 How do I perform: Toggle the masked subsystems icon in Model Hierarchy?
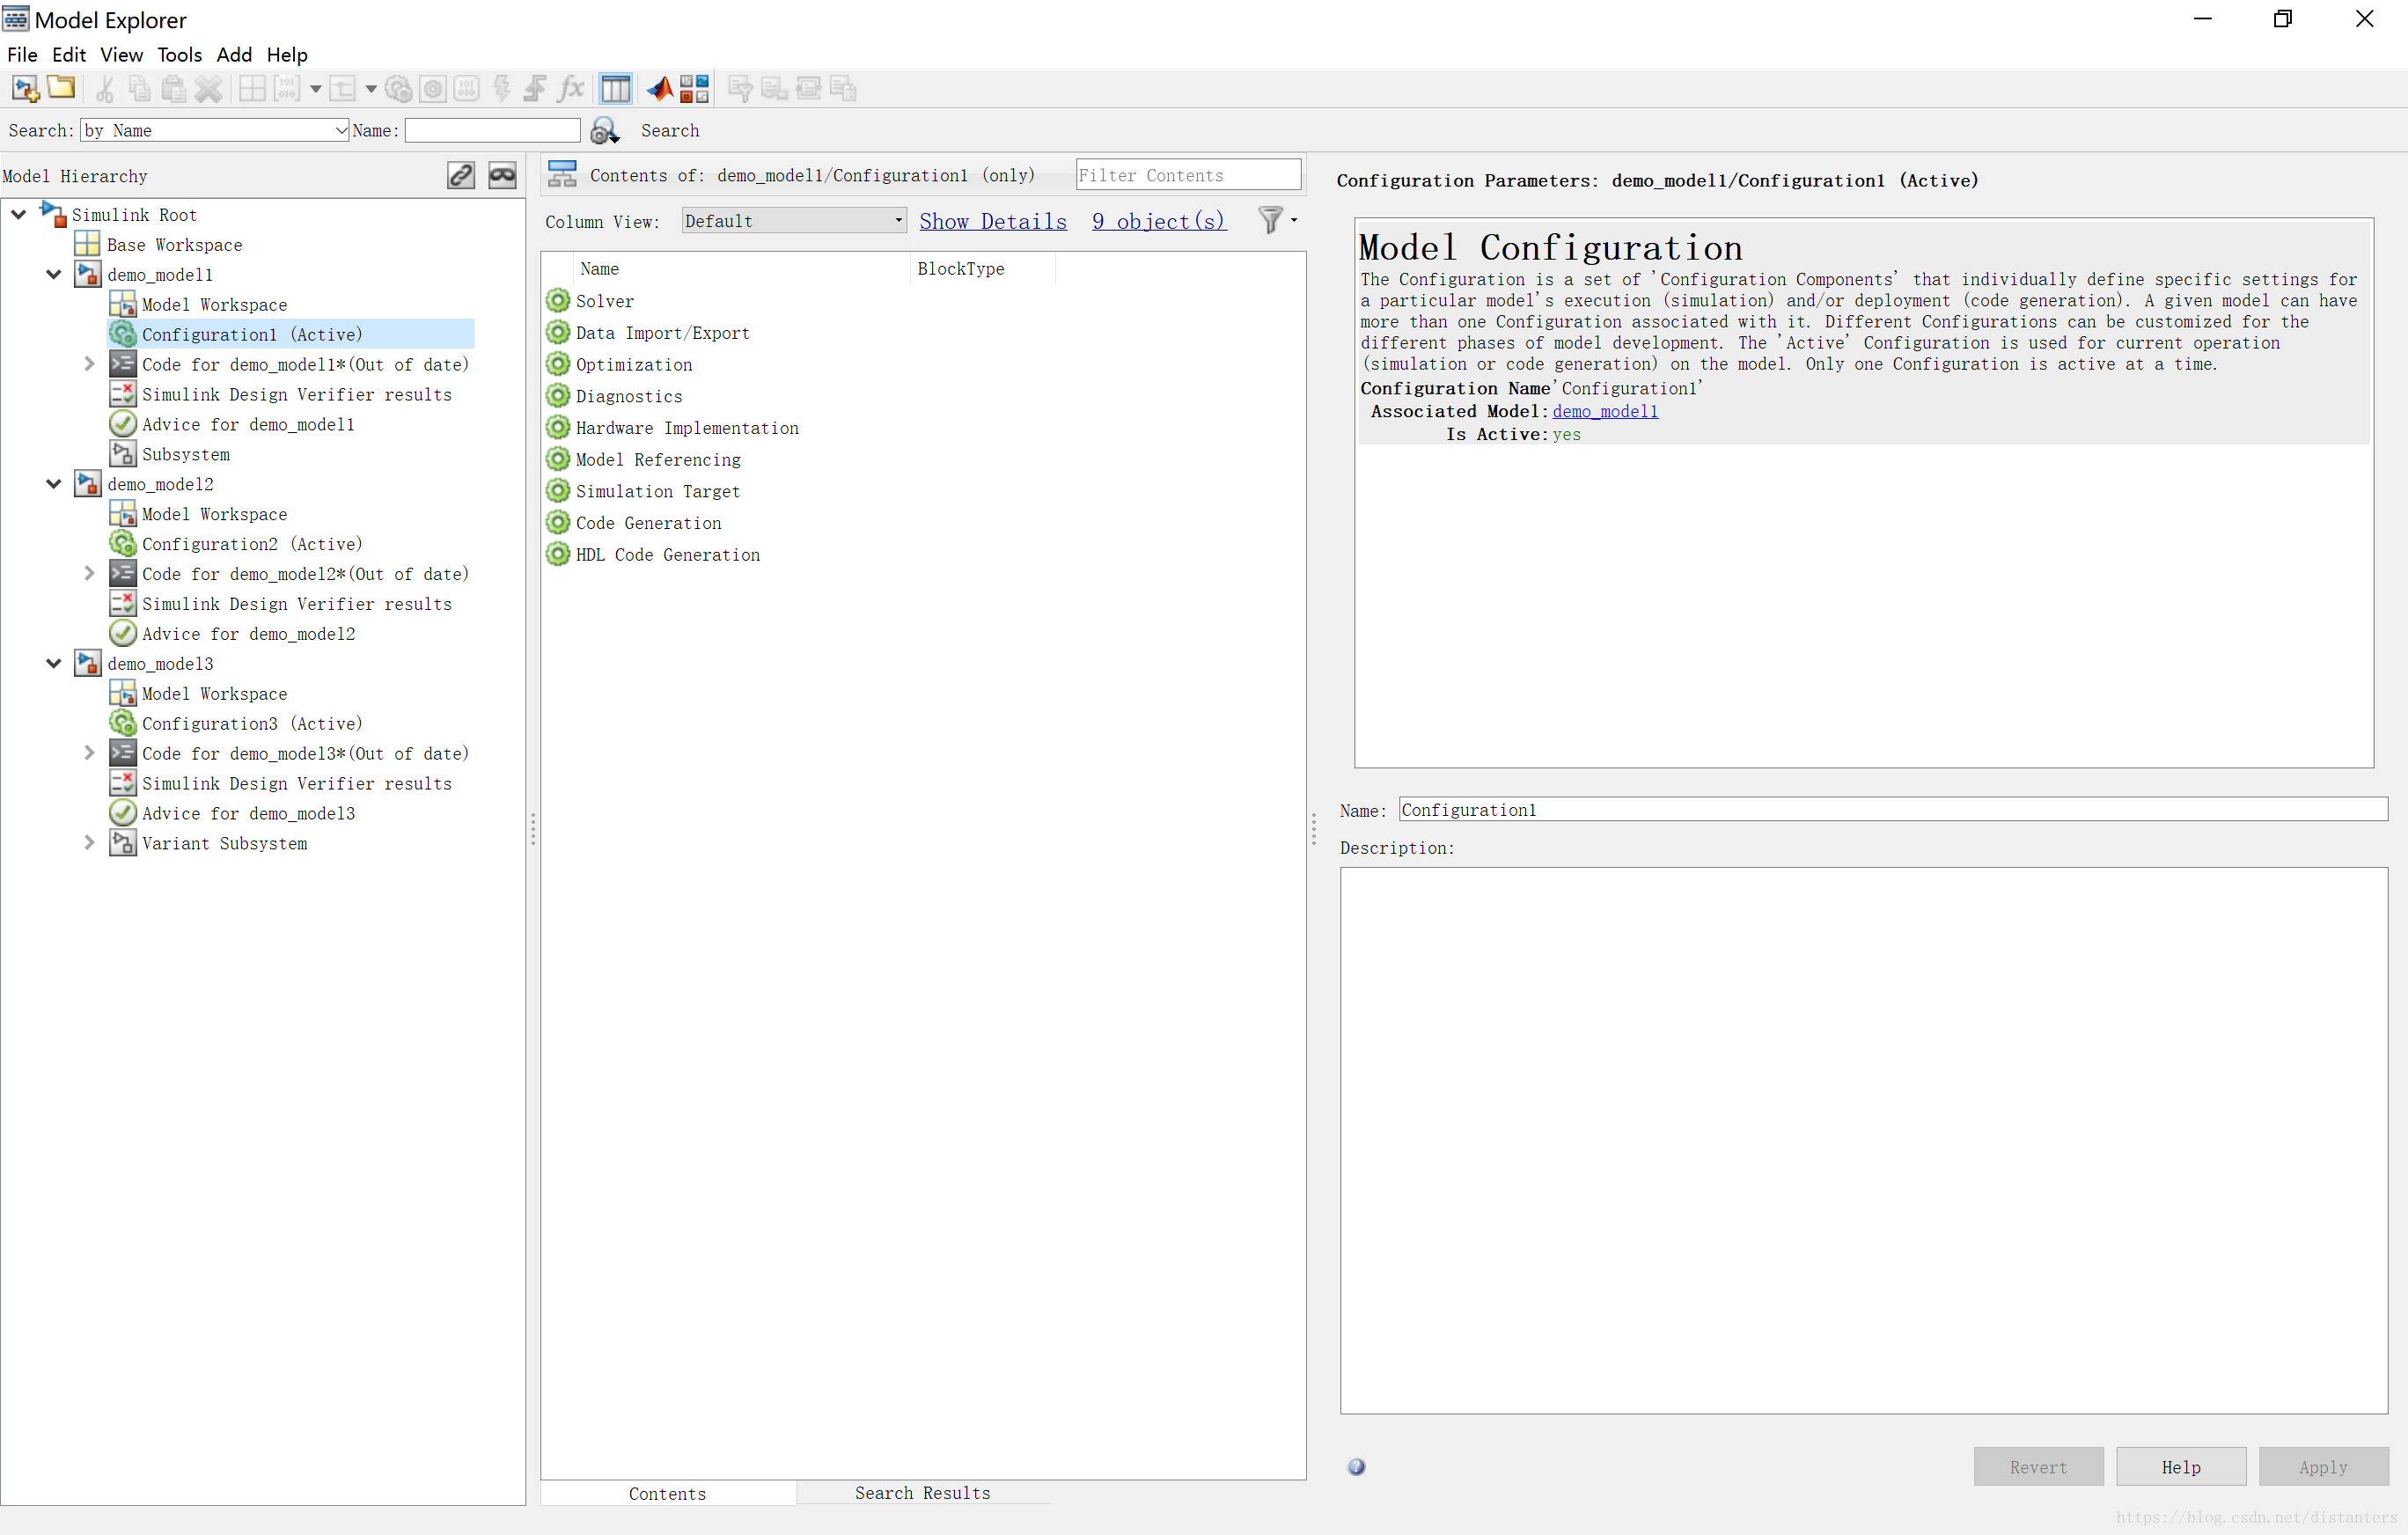pos(502,175)
